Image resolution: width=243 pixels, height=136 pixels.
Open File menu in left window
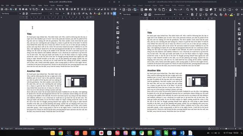(x=2, y=5)
